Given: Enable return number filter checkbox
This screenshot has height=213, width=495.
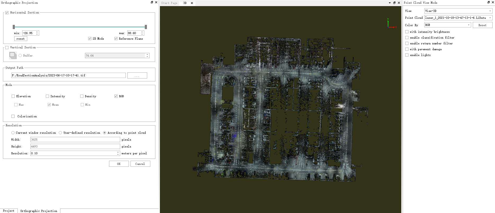Looking at the screenshot, I should tap(407, 43).
